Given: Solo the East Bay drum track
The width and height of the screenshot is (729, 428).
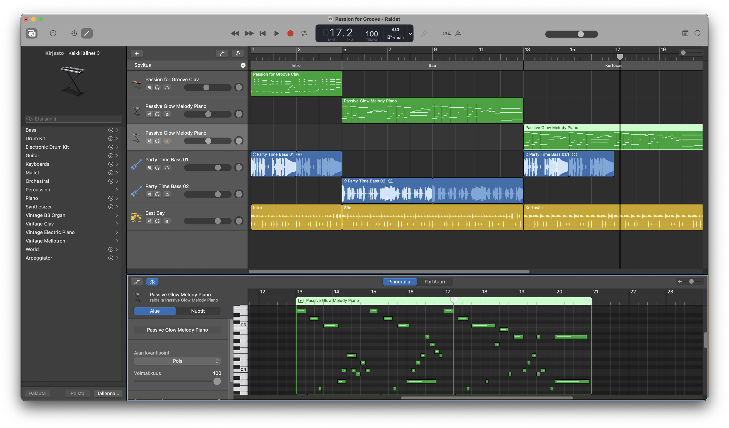Looking at the screenshot, I should click(x=157, y=221).
